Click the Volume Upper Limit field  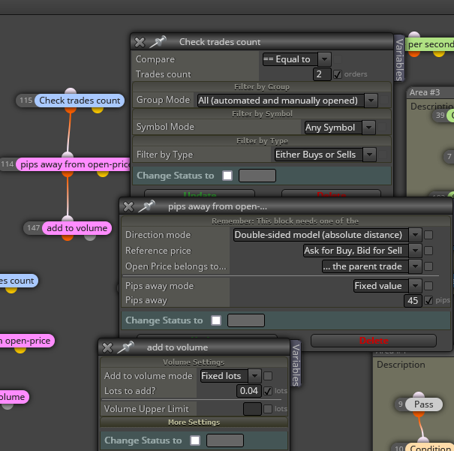252,409
